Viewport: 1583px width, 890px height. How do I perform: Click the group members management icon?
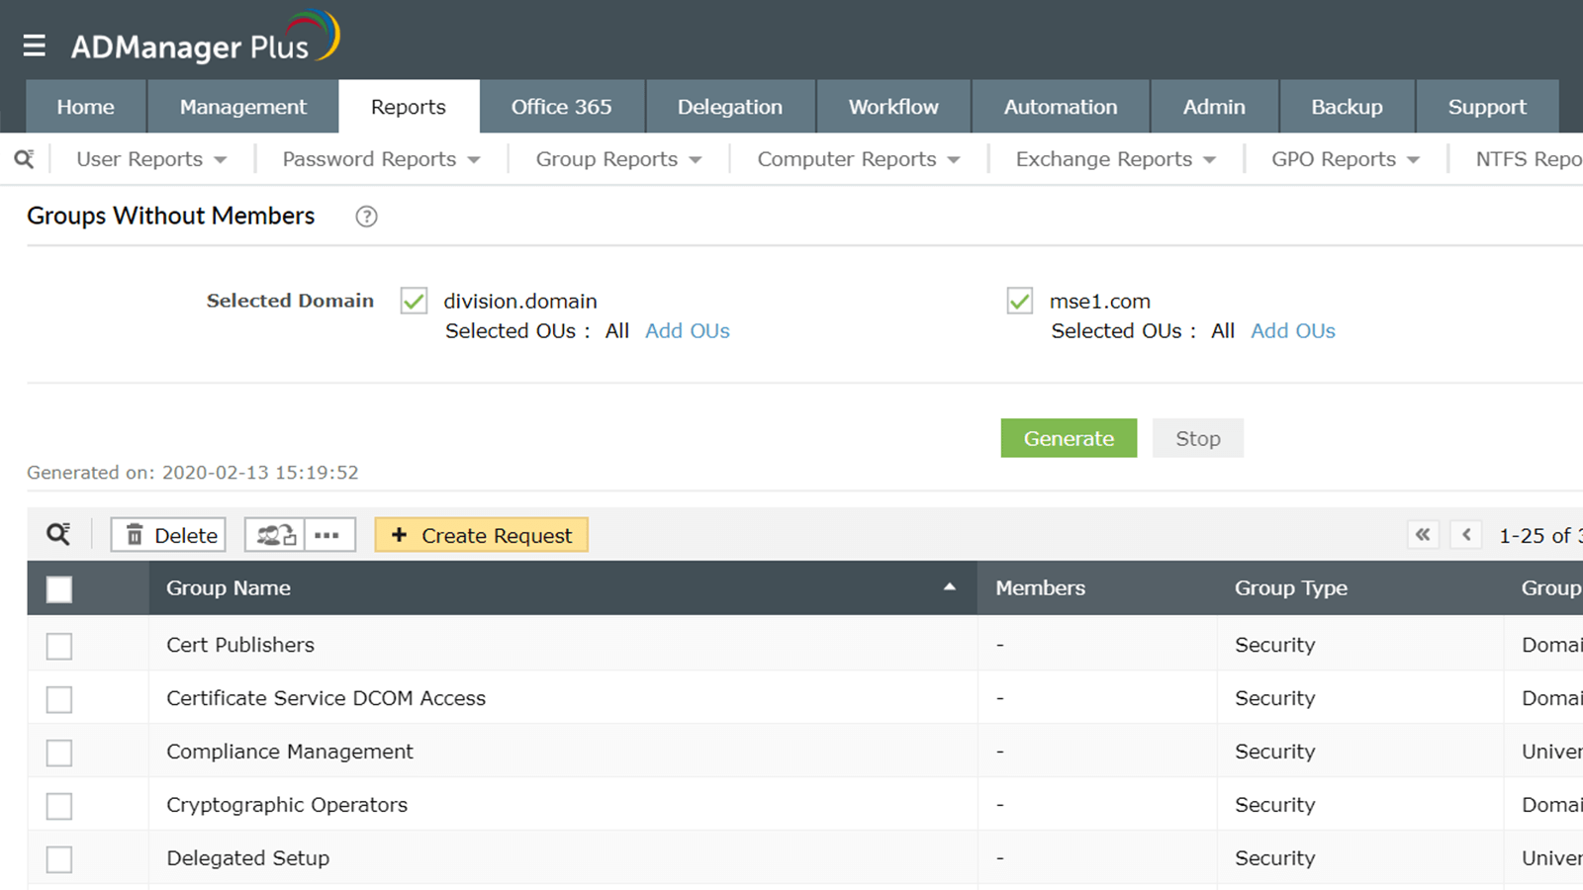[275, 535]
